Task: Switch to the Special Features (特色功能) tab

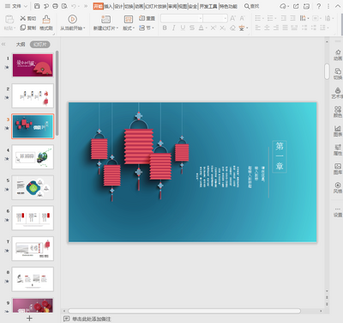Action: coord(228,6)
